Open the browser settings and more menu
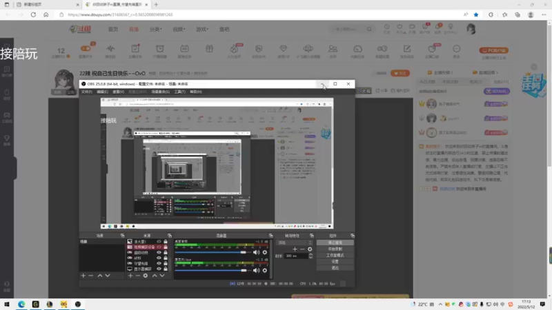The image size is (552, 310). pyautogui.click(x=544, y=14)
